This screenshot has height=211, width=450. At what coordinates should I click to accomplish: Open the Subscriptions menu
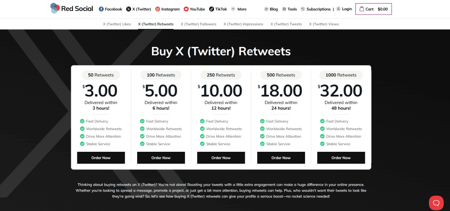316,9
